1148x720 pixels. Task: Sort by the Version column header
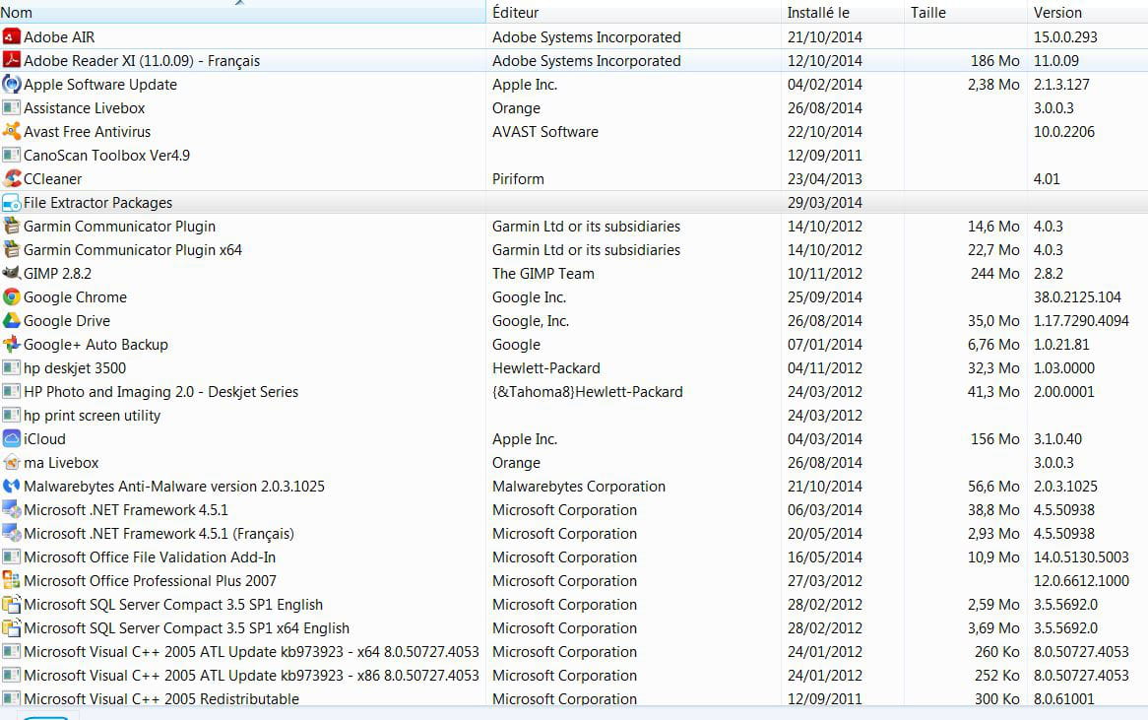coord(1087,12)
